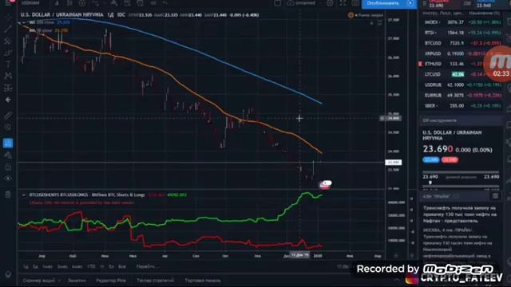
Task: Open the Торговая панель tab
Action: coord(203,280)
